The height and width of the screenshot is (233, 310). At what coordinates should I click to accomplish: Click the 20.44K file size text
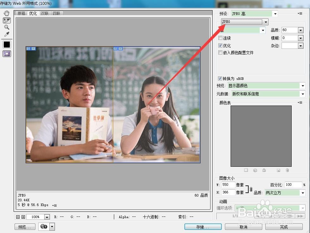(x=24, y=200)
